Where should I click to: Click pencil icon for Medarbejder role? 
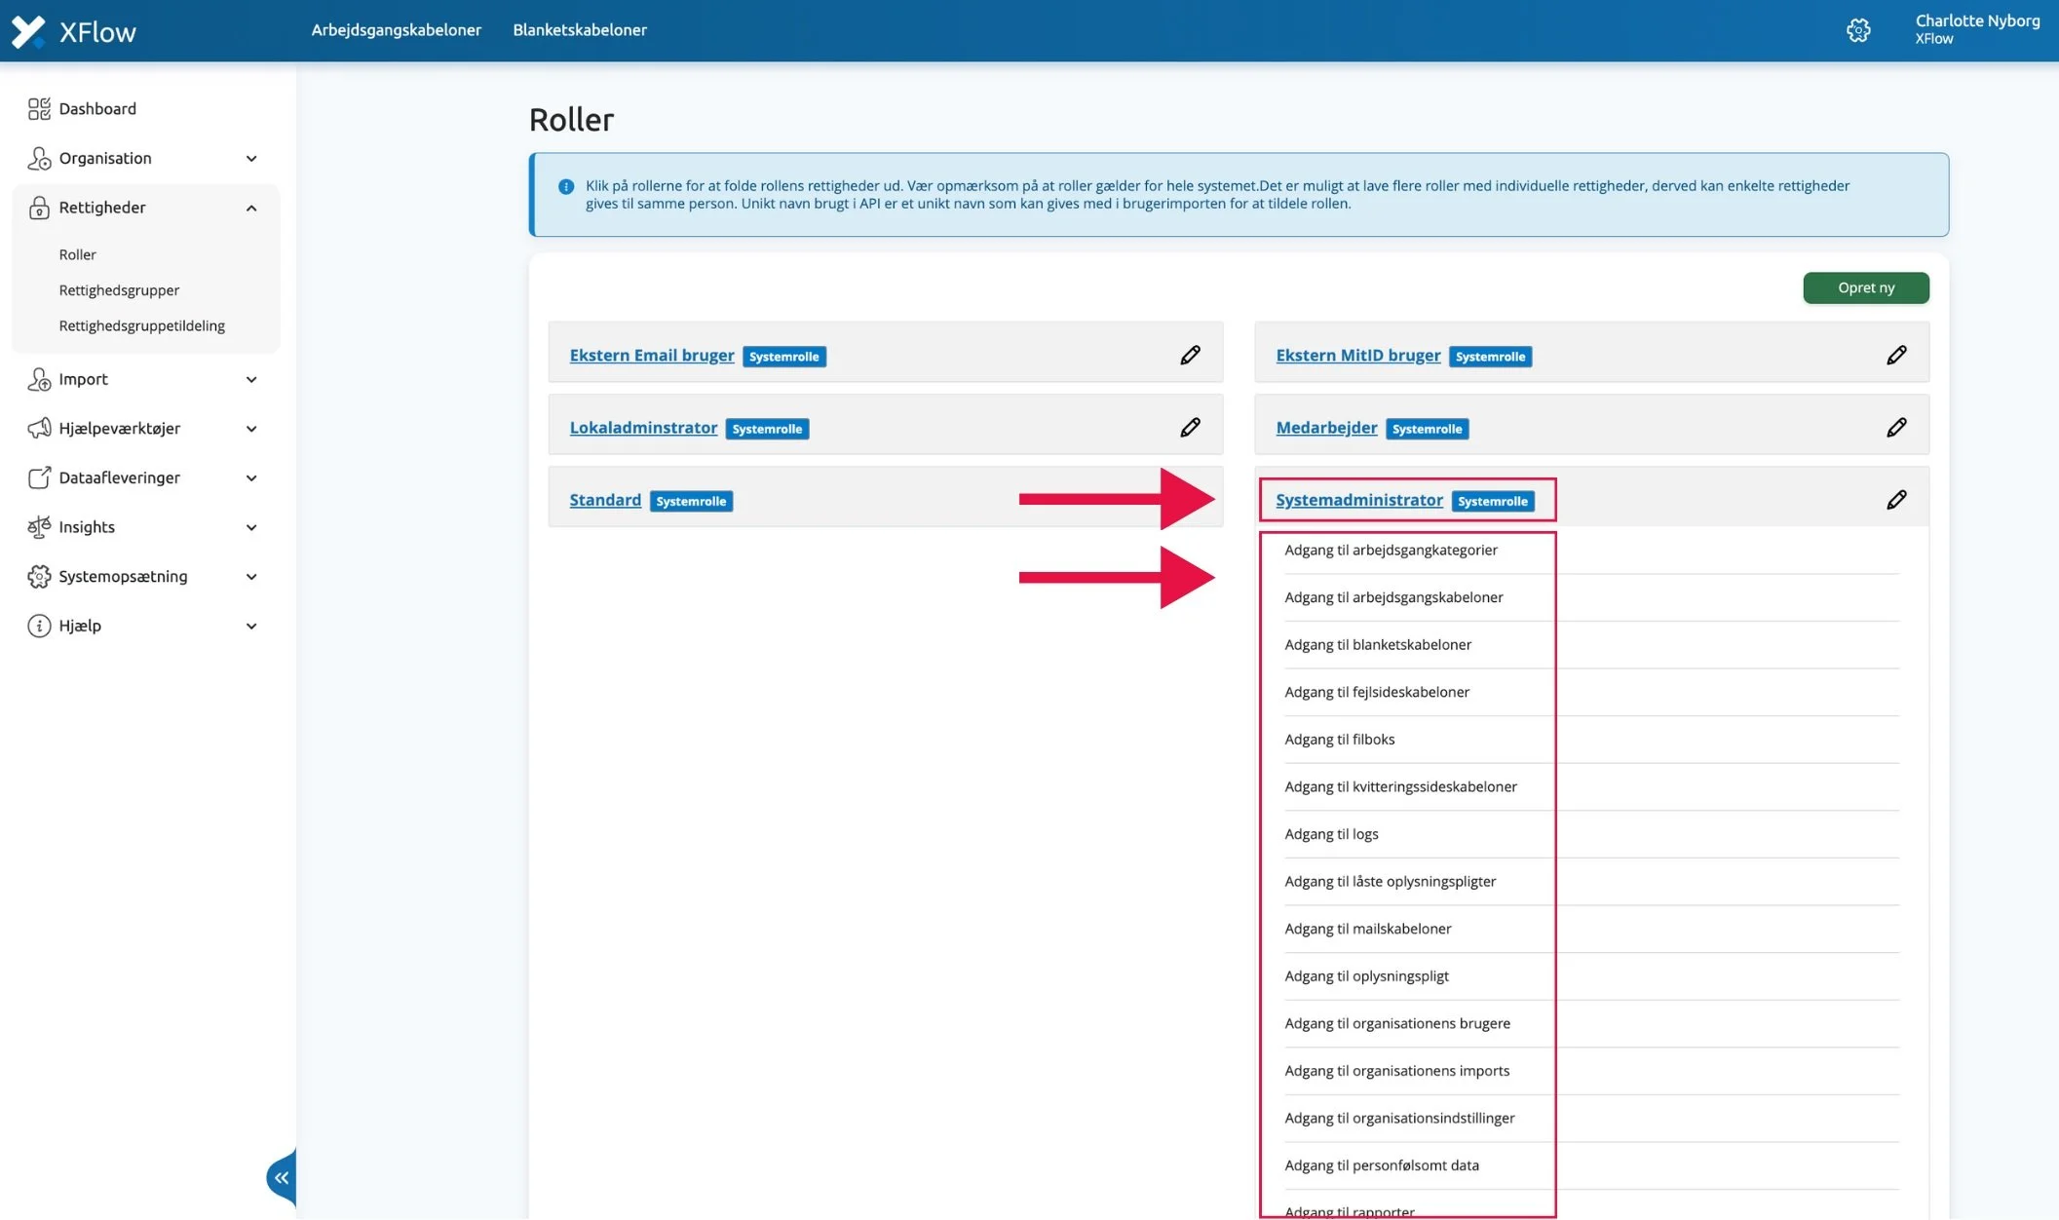click(x=1895, y=427)
